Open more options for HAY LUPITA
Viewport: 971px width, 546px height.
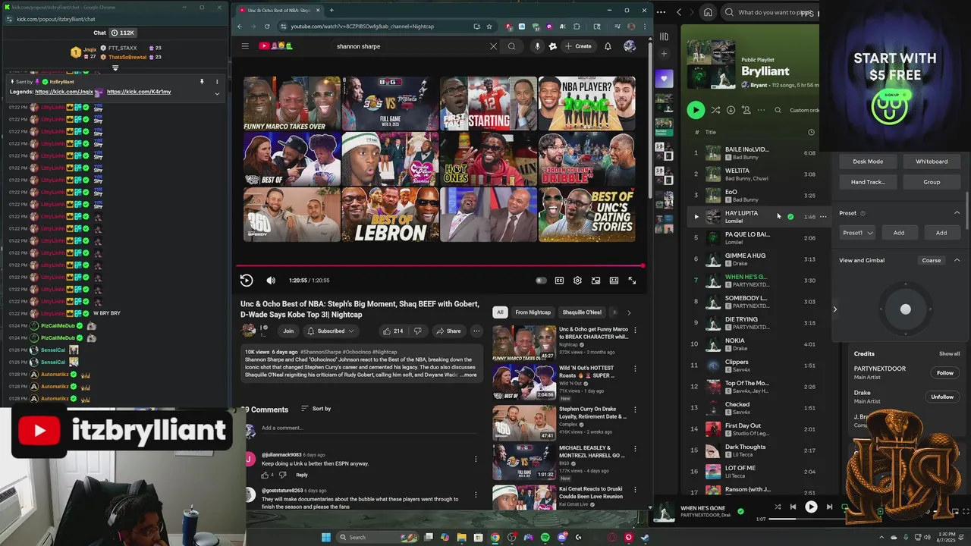click(x=823, y=217)
